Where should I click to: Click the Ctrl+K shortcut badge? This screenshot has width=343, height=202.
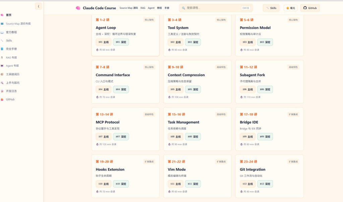[246, 8]
